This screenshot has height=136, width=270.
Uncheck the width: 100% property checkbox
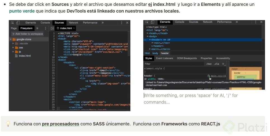[x=145, y=79]
